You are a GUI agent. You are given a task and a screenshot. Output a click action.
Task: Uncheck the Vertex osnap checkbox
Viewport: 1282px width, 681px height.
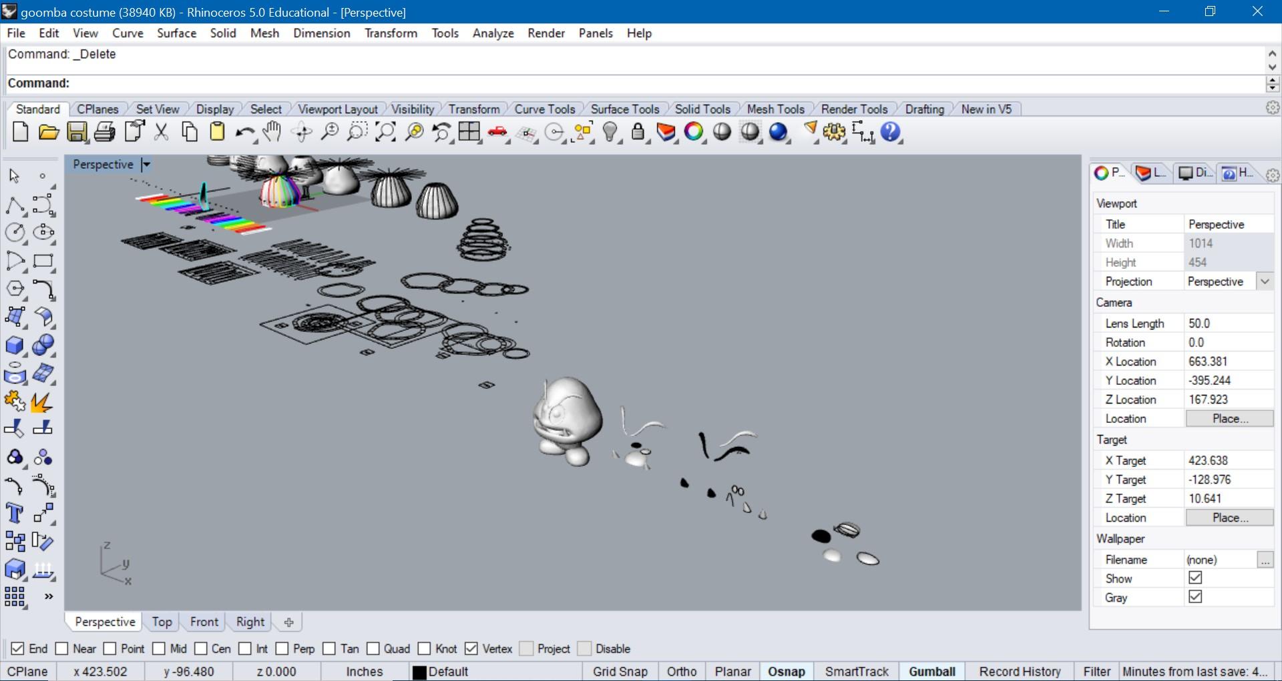tap(471, 649)
